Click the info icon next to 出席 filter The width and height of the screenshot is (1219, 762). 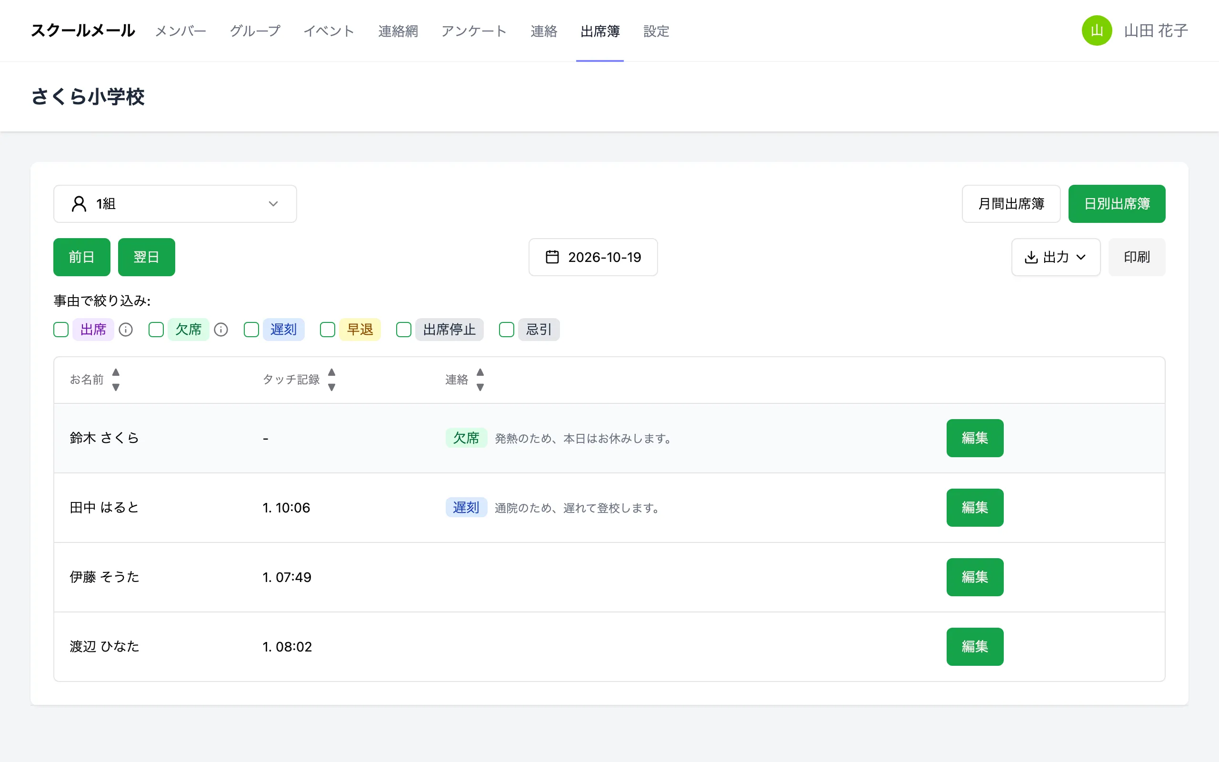click(125, 330)
